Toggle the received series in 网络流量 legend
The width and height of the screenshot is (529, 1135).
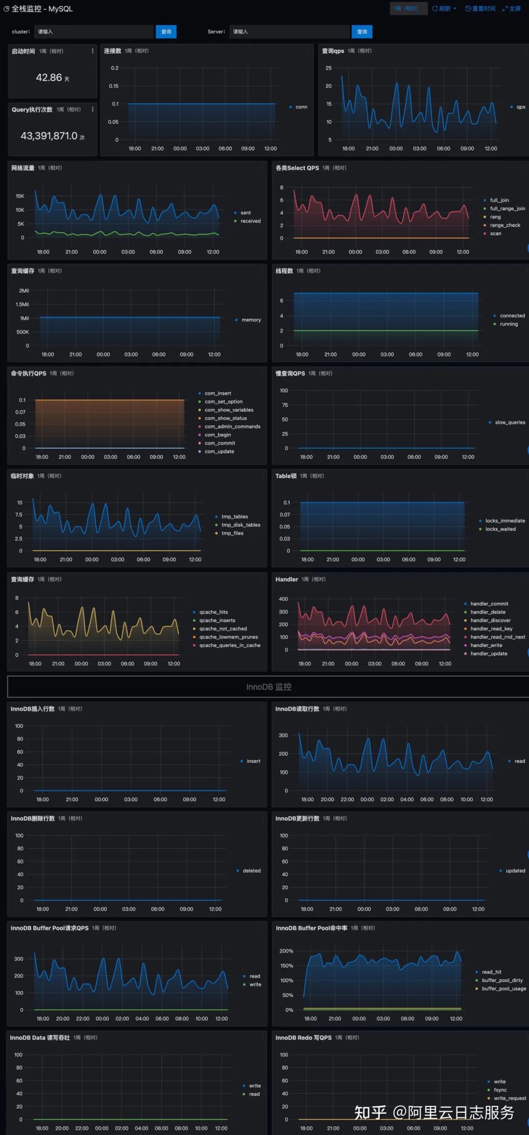point(247,221)
